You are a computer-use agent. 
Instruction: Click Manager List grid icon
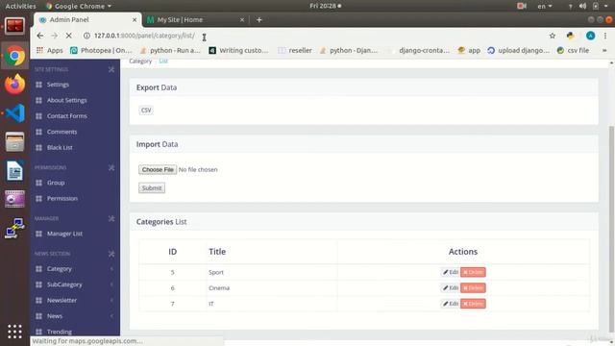click(x=38, y=234)
